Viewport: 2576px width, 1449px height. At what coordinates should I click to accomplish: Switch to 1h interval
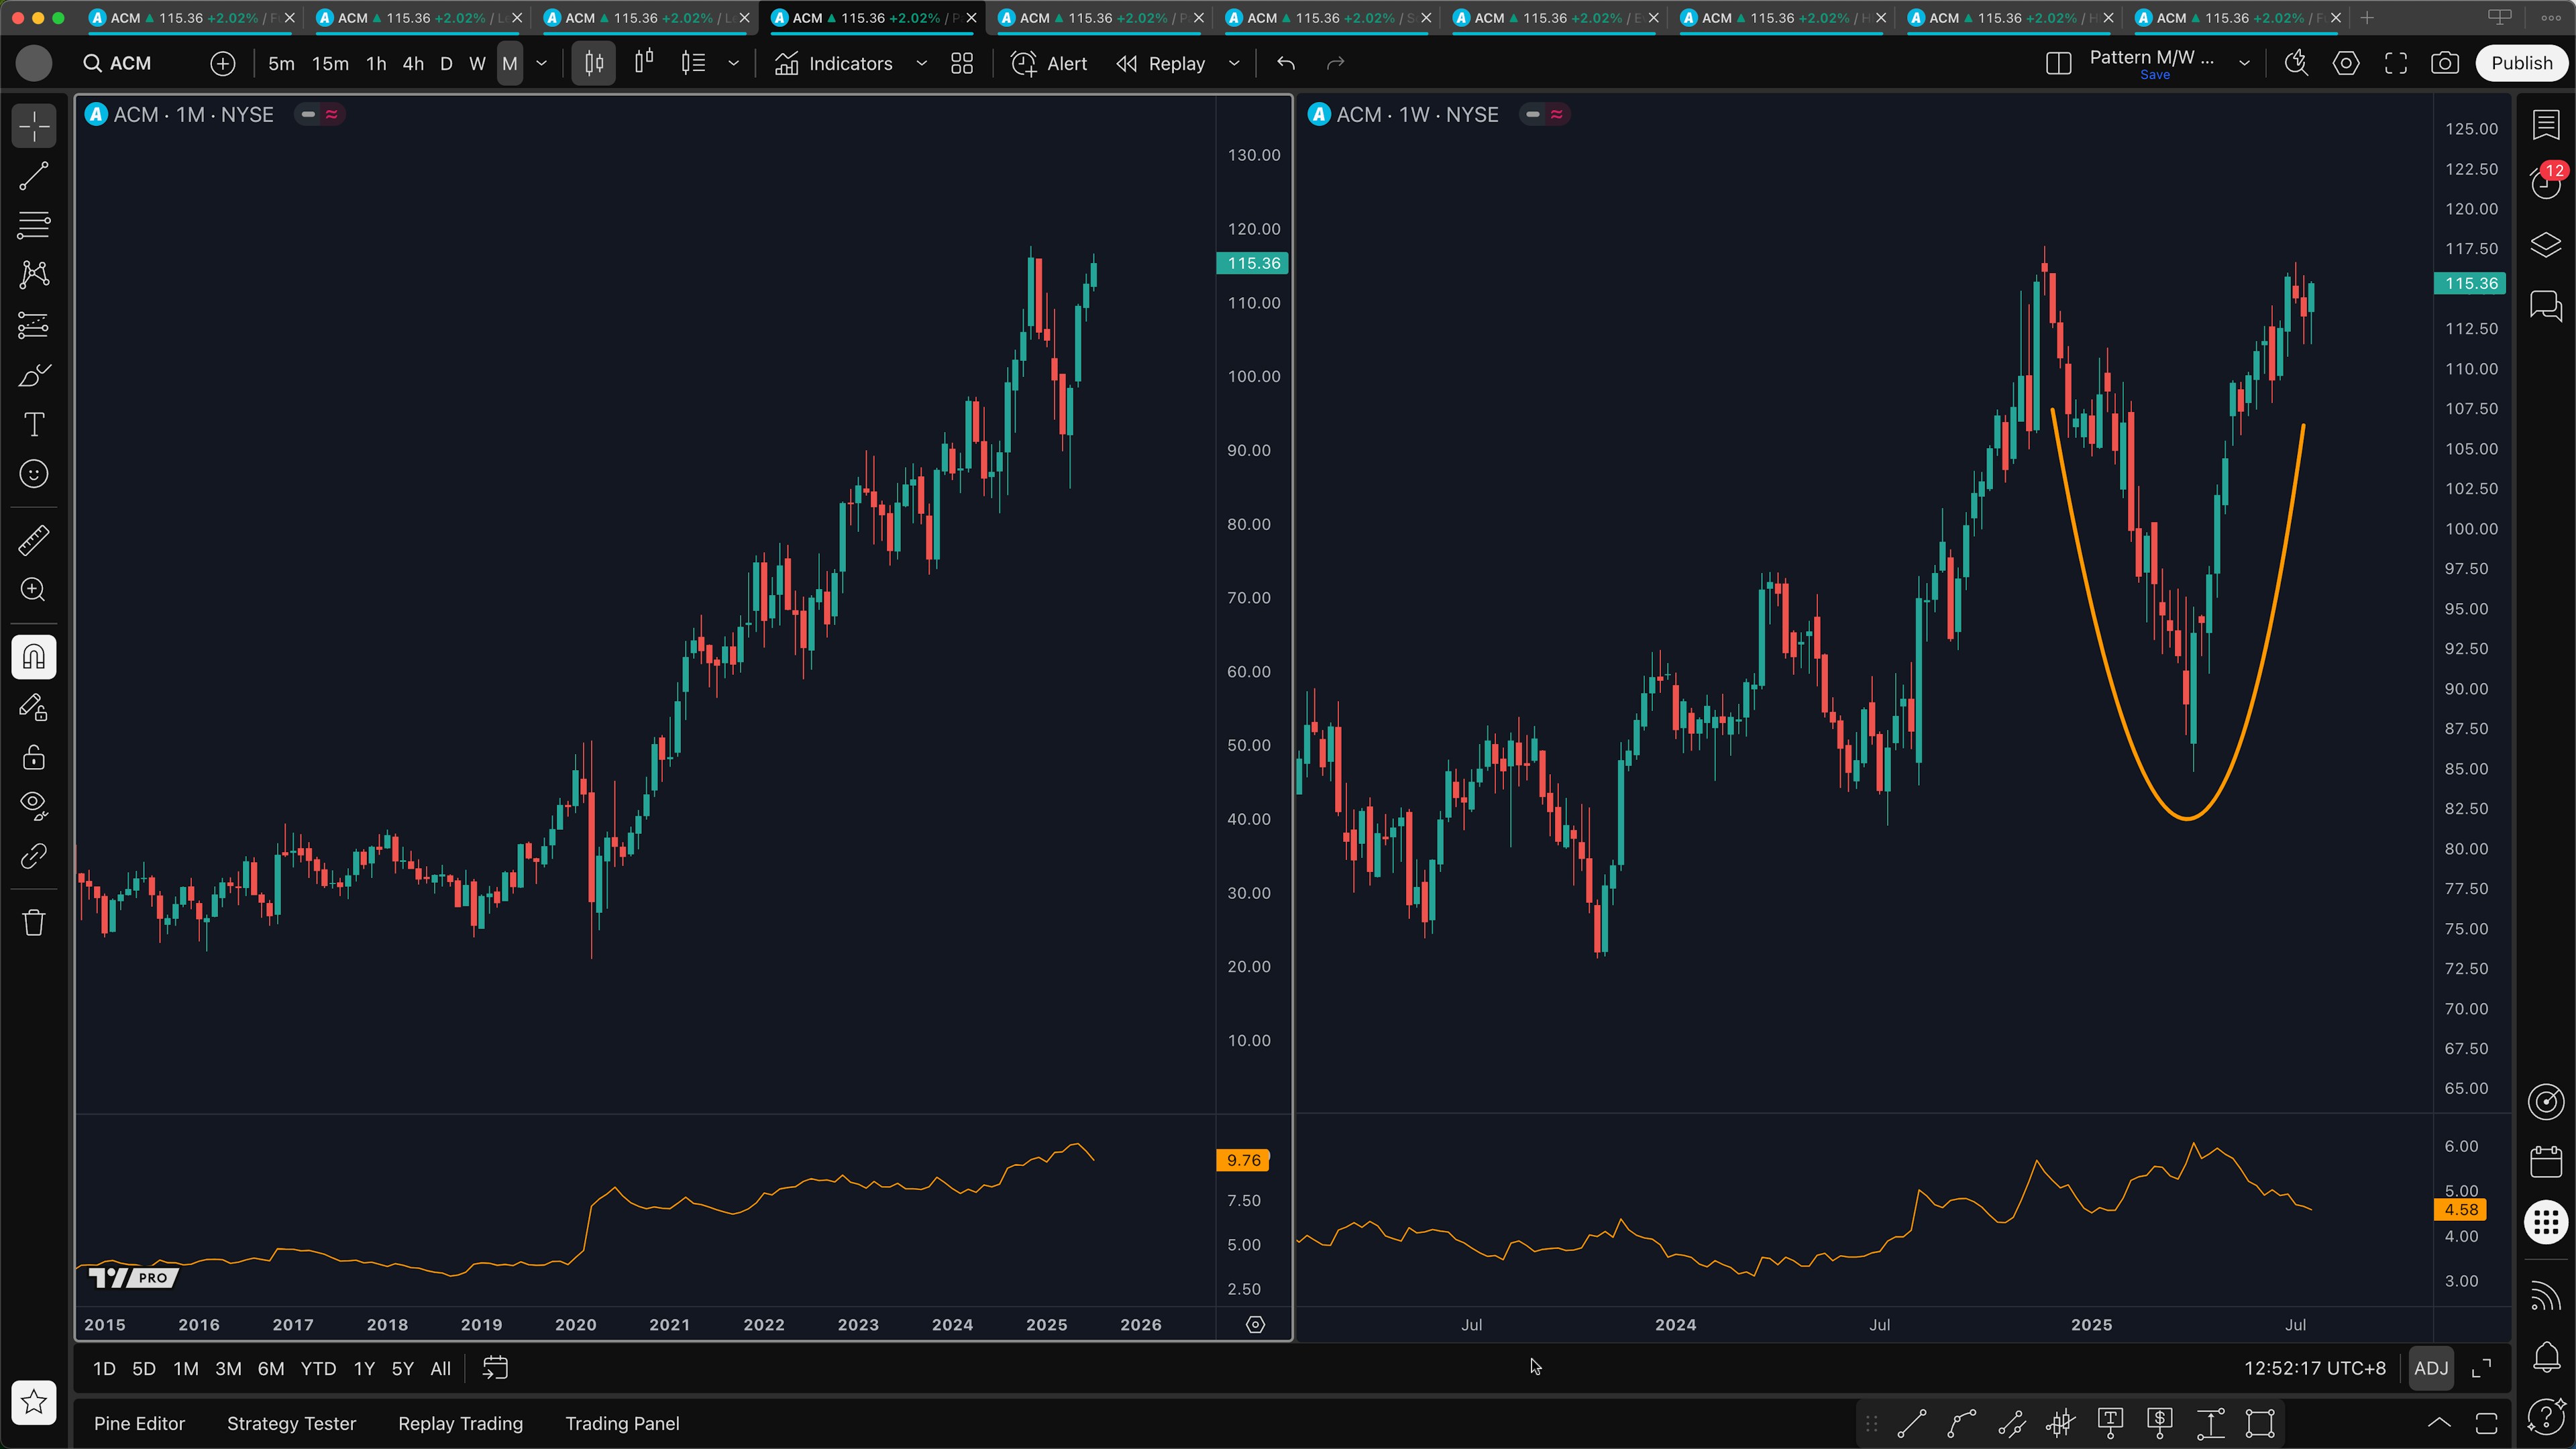[376, 63]
